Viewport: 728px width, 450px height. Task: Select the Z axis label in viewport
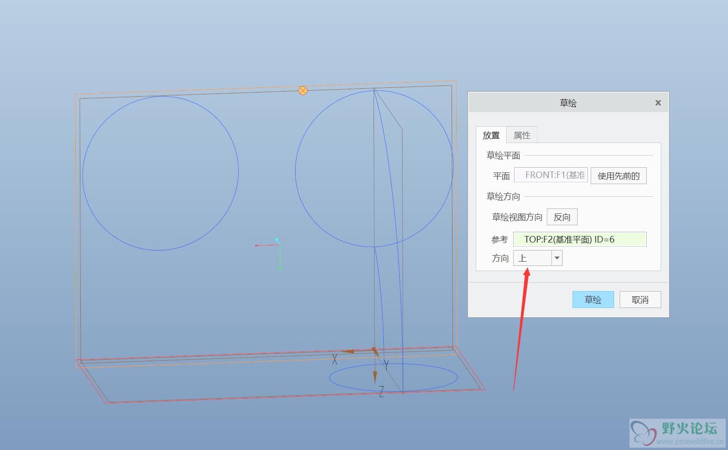point(382,392)
